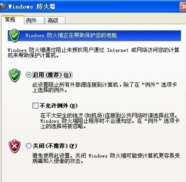Click the intro paragraph mentioning Internet
This screenshot has height=182, width=186.
tap(93, 52)
